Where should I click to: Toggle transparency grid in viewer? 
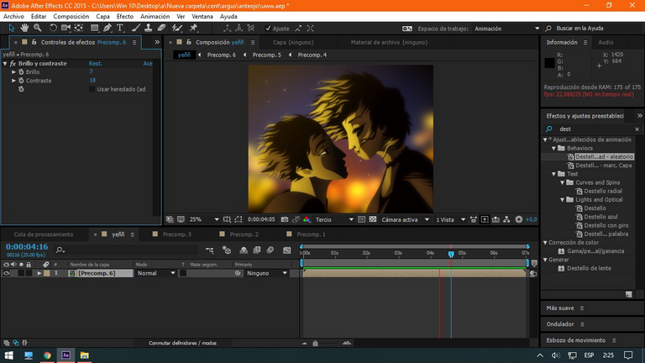pyautogui.click(x=373, y=219)
